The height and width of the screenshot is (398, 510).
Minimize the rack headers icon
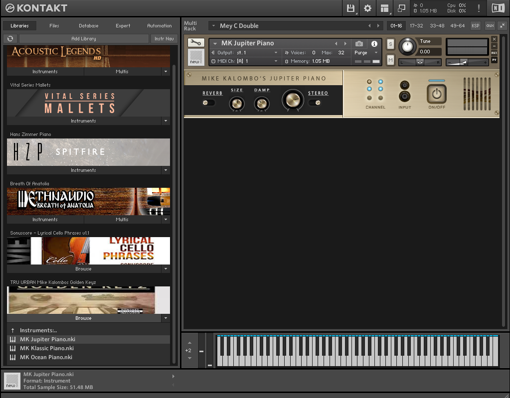[503, 26]
